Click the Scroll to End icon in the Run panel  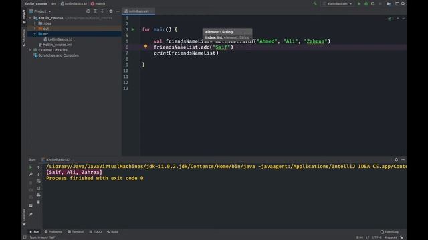[39, 188]
